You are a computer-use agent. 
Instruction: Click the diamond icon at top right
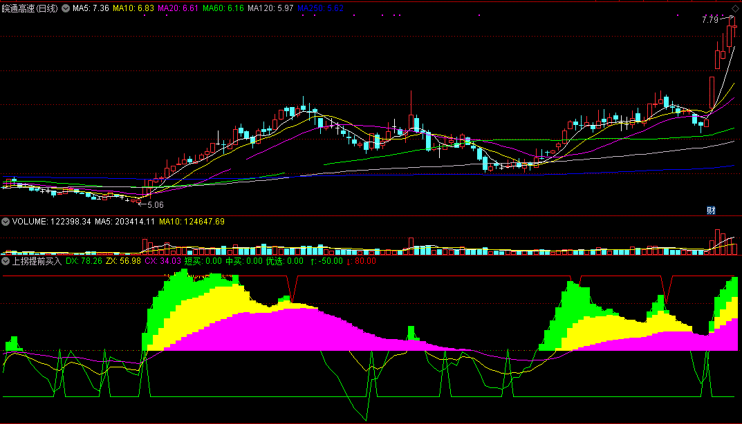click(735, 8)
